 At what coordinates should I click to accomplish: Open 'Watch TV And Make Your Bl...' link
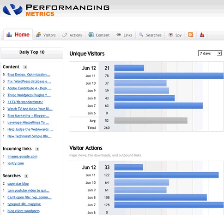(x=30, y=109)
